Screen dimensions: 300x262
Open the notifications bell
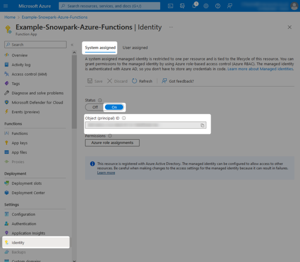195,6
